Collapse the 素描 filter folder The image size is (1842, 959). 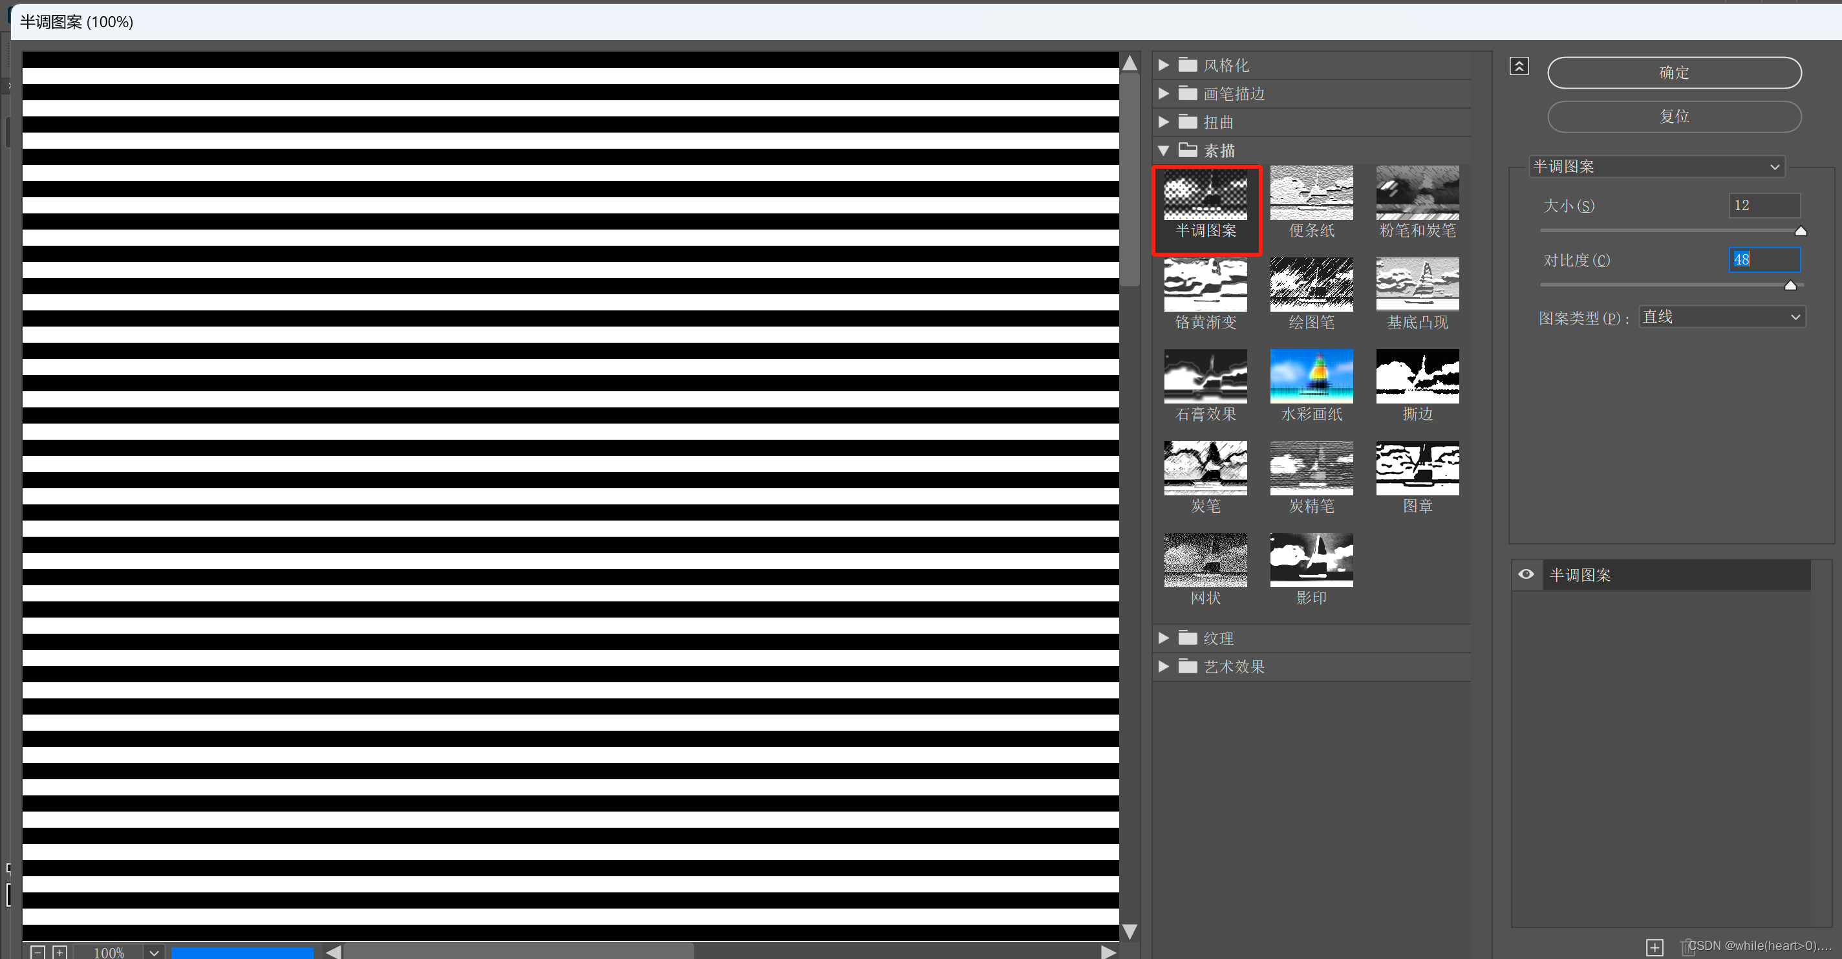pos(1163,150)
